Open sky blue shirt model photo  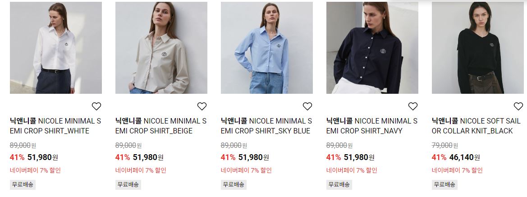pos(267,48)
